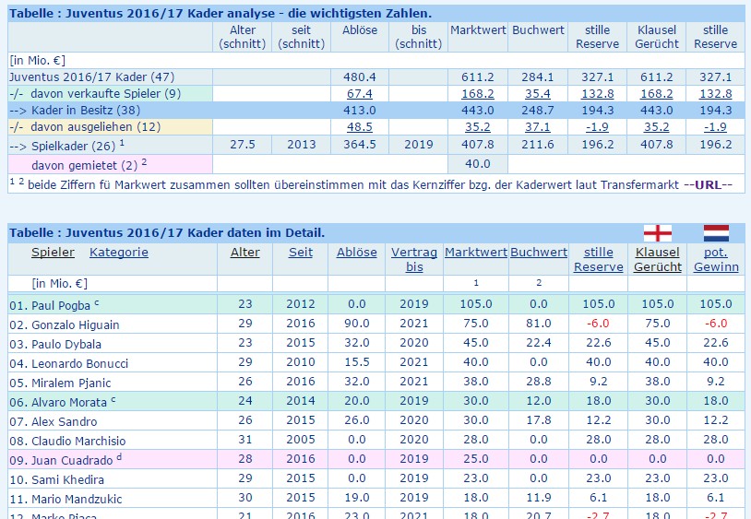751x519 pixels.
Task: Sort detail table by Klausel Gerücht header
Action: click(x=657, y=259)
